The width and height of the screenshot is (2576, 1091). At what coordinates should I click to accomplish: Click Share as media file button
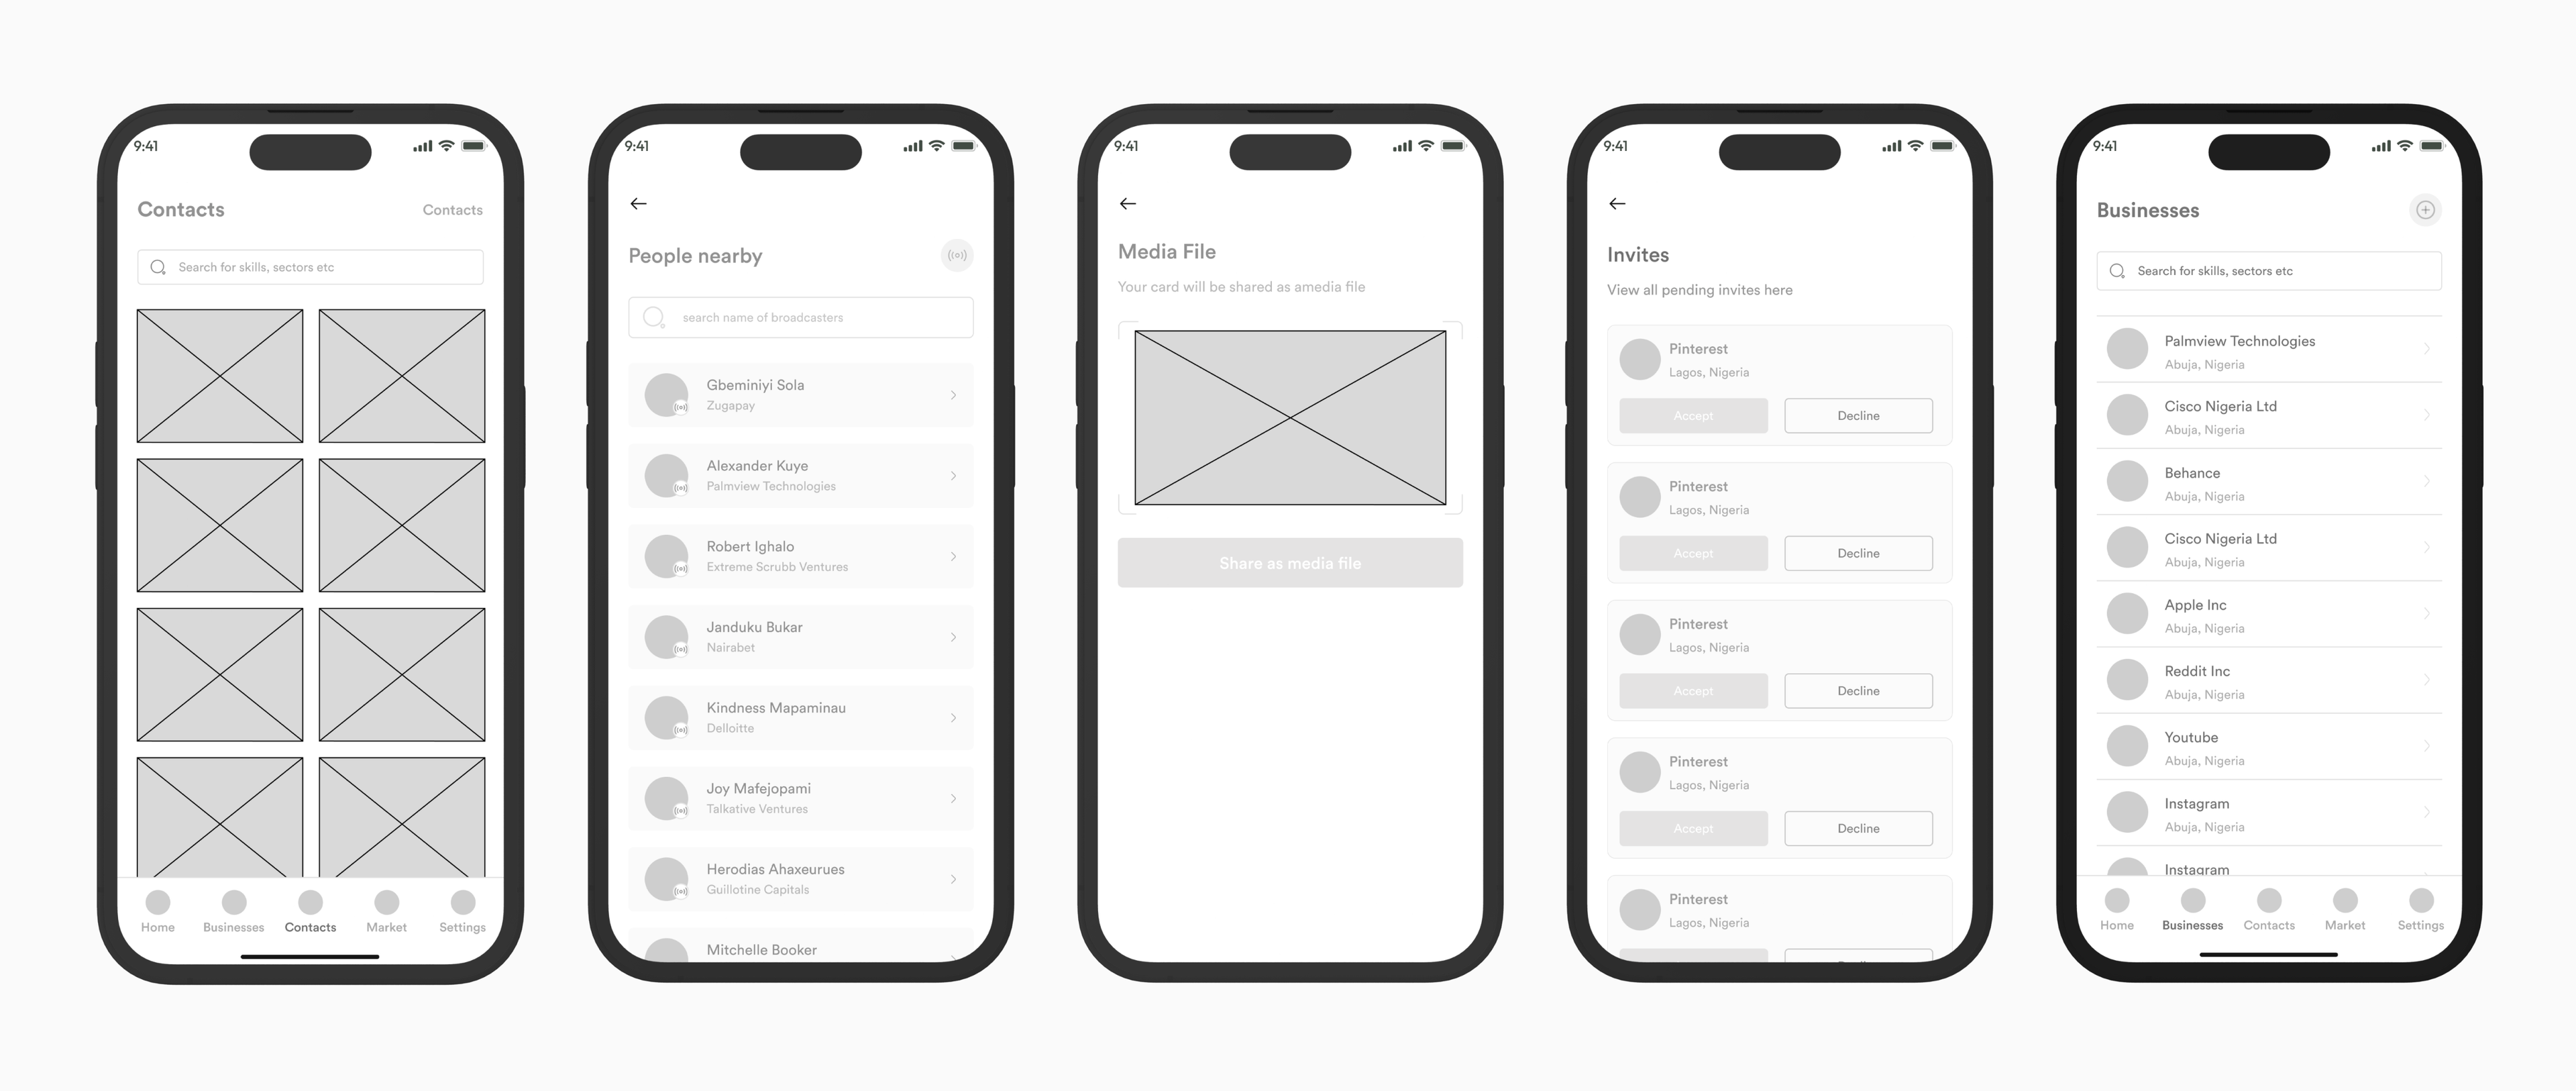pos(1289,565)
